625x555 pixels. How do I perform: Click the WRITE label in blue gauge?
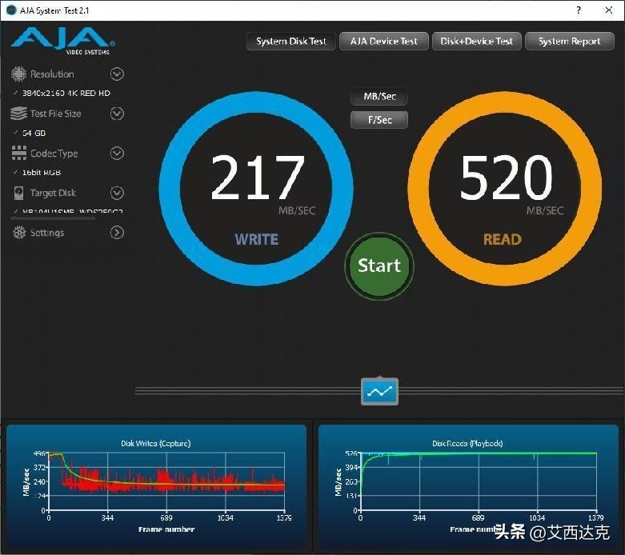[x=257, y=239]
